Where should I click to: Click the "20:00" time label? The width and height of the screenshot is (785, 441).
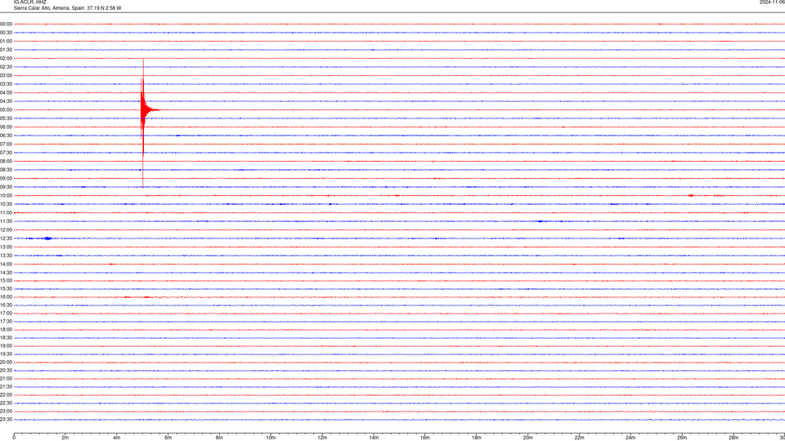[x=7, y=363]
